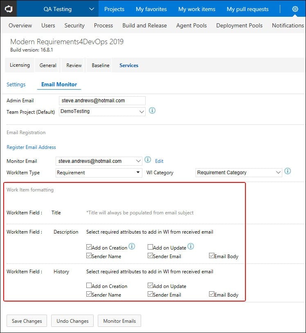Enable History Add on Creation checkbox
The image size is (306, 333).
[x=89, y=285]
